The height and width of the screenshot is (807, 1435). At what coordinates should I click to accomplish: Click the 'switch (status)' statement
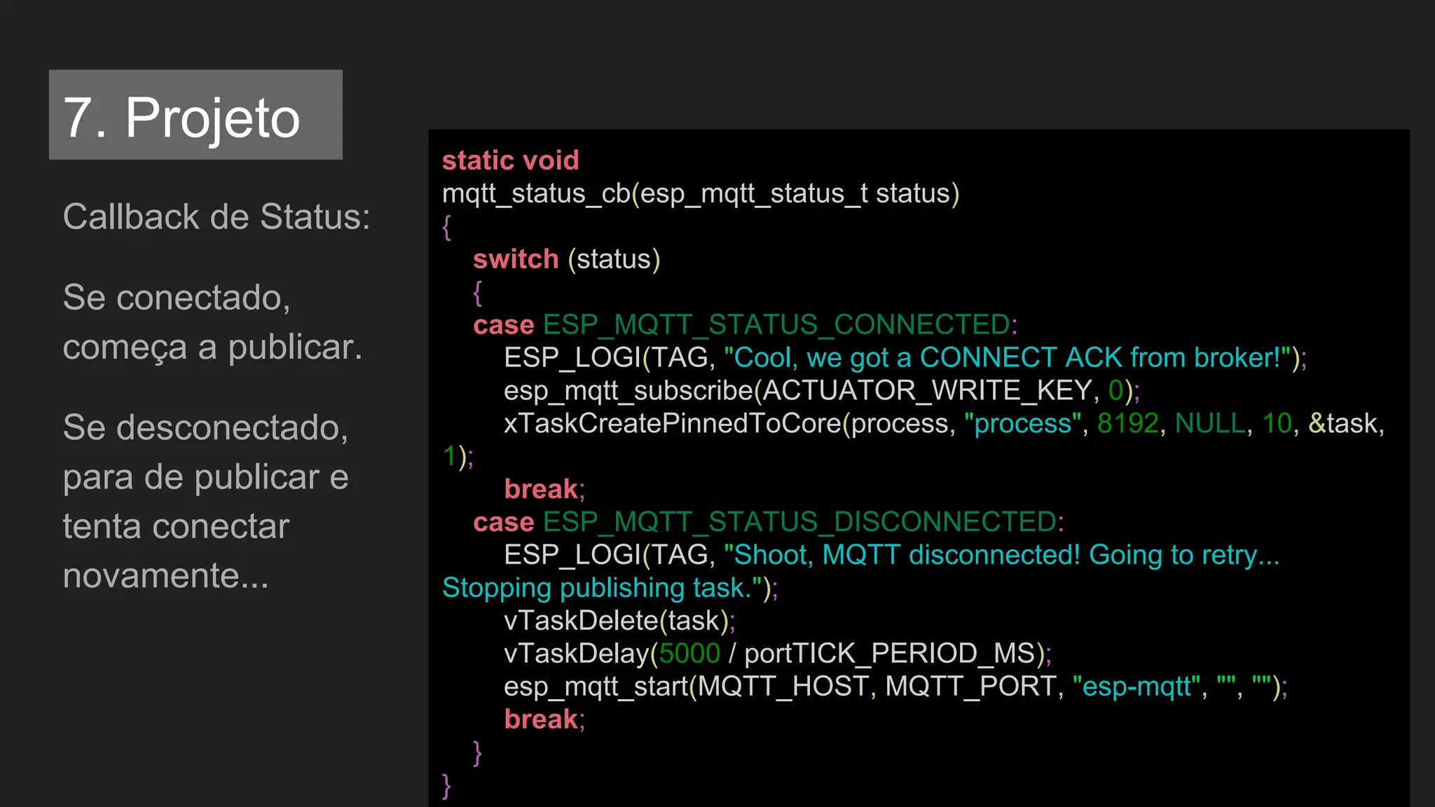click(566, 259)
